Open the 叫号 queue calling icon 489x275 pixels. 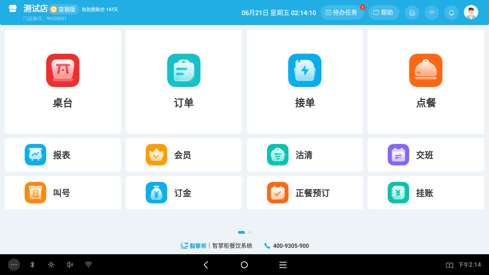(35, 193)
